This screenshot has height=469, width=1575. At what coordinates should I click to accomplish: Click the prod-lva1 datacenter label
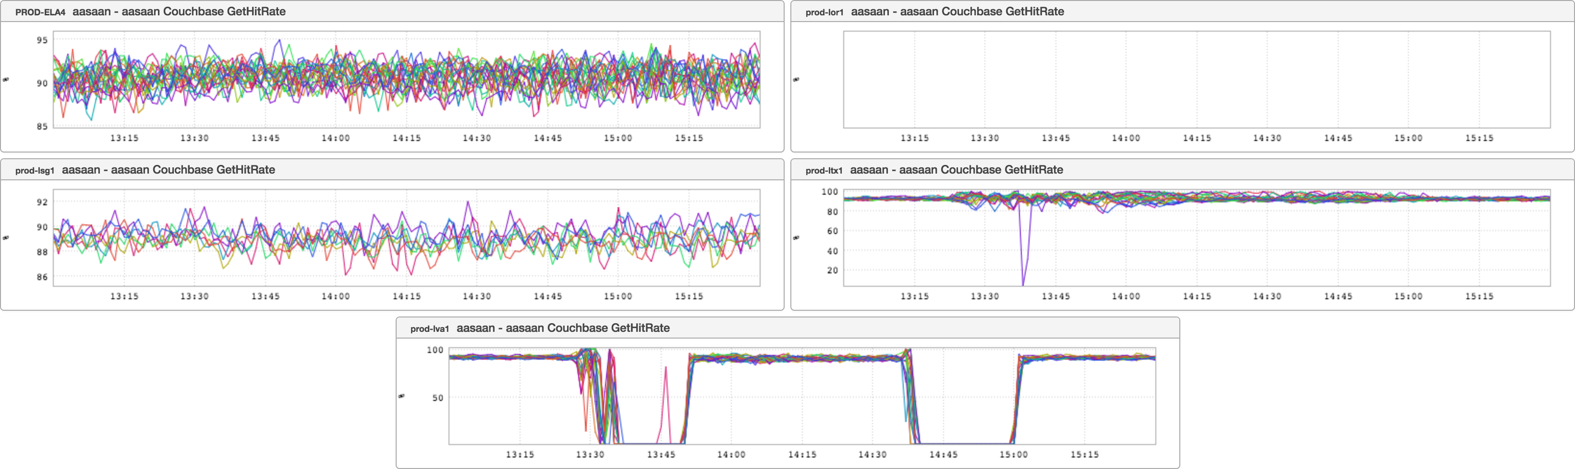429,328
